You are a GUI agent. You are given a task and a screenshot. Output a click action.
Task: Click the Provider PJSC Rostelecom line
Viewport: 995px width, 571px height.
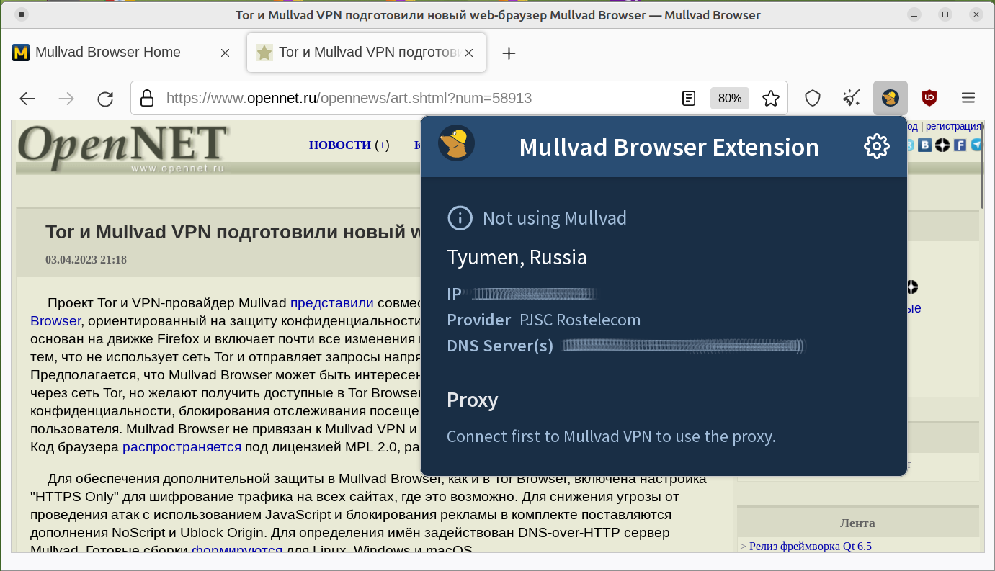click(544, 320)
